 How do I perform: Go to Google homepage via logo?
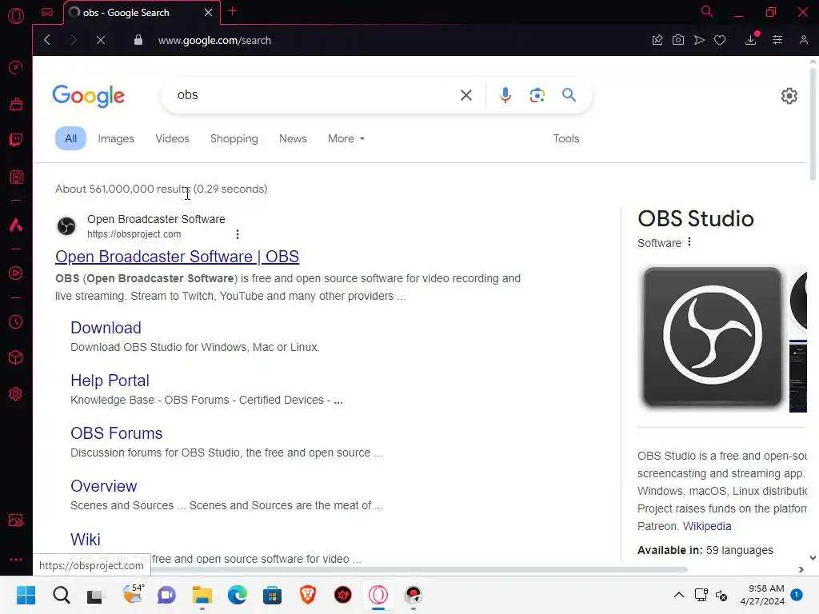(88, 96)
